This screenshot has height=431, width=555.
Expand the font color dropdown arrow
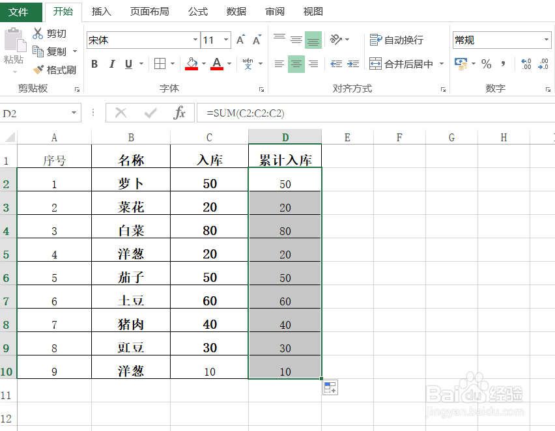click(x=229, y=64)
